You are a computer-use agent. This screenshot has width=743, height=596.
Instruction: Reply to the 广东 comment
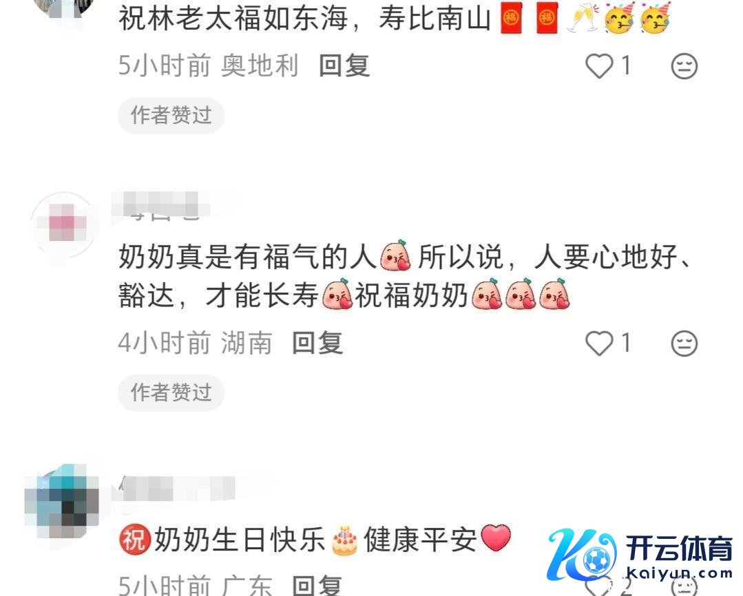pyautogui.click(x=317, y=586)
